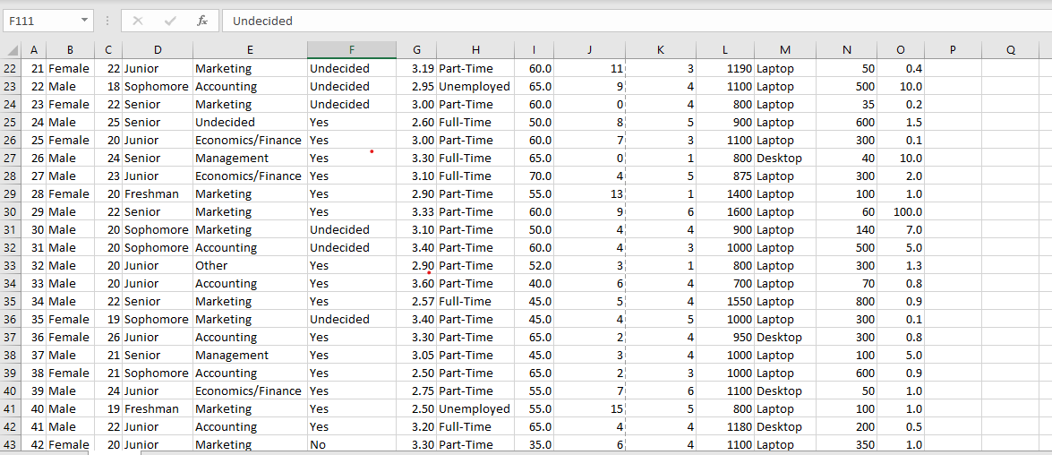Viewport: 1052px width, 455px height.
Task: Click Full-Time cell in row 42
Action: (x=475, y=427)
